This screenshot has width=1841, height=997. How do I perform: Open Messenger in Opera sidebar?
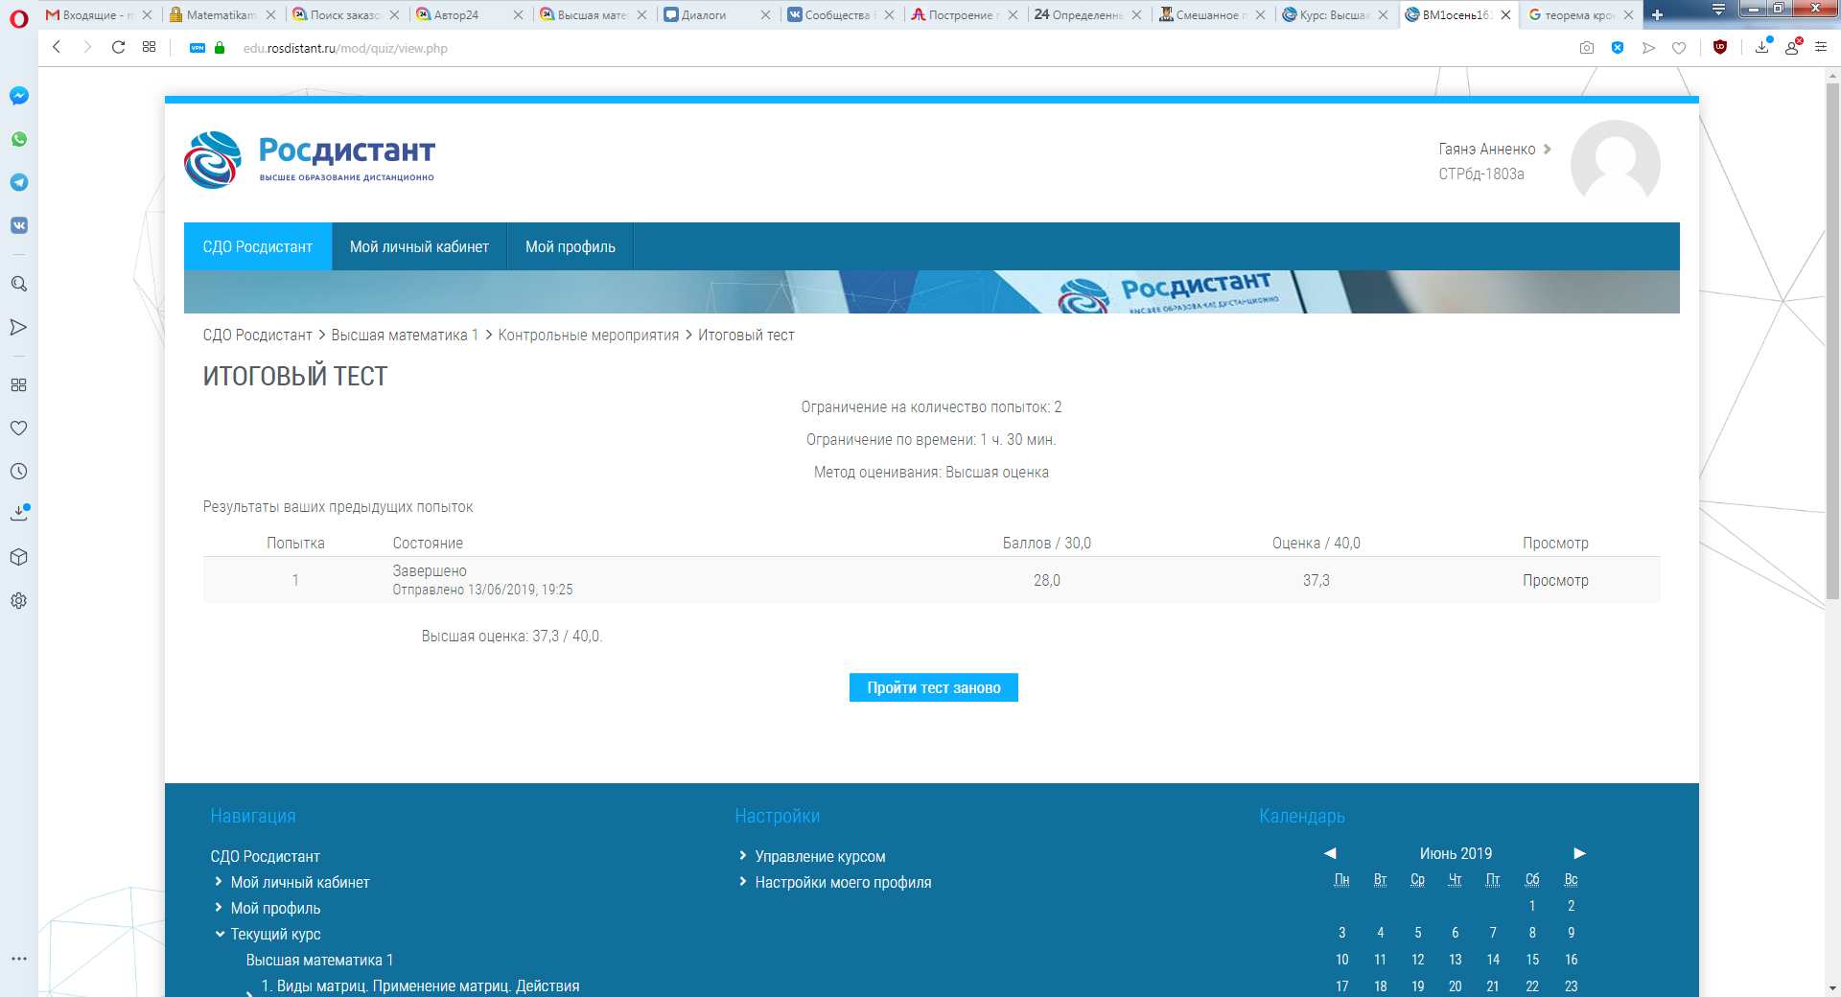click(19, 96)
